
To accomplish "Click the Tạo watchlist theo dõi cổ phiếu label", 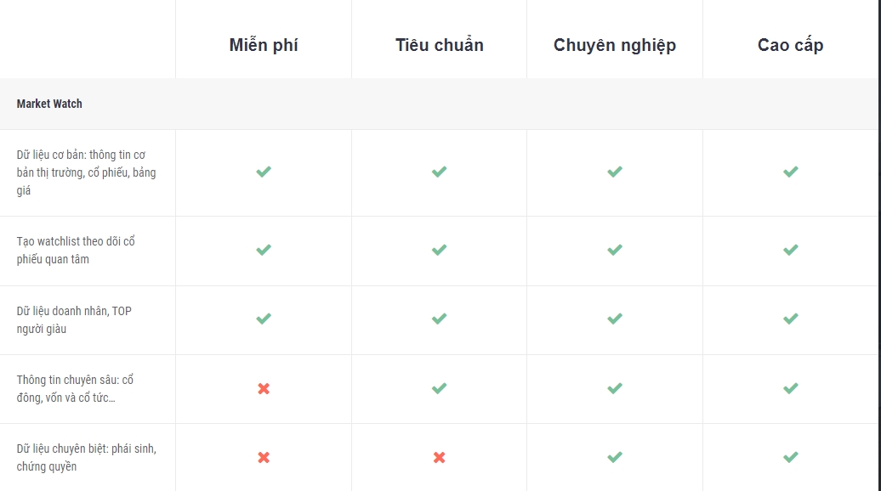I will tap(76, 251).
